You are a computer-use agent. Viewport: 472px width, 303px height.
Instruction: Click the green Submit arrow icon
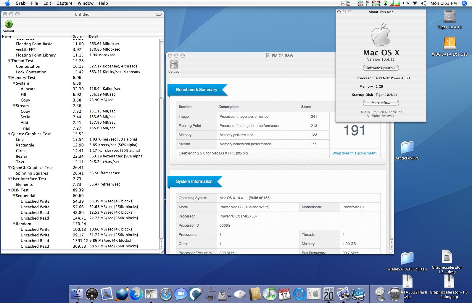click(x=9, y=24)
